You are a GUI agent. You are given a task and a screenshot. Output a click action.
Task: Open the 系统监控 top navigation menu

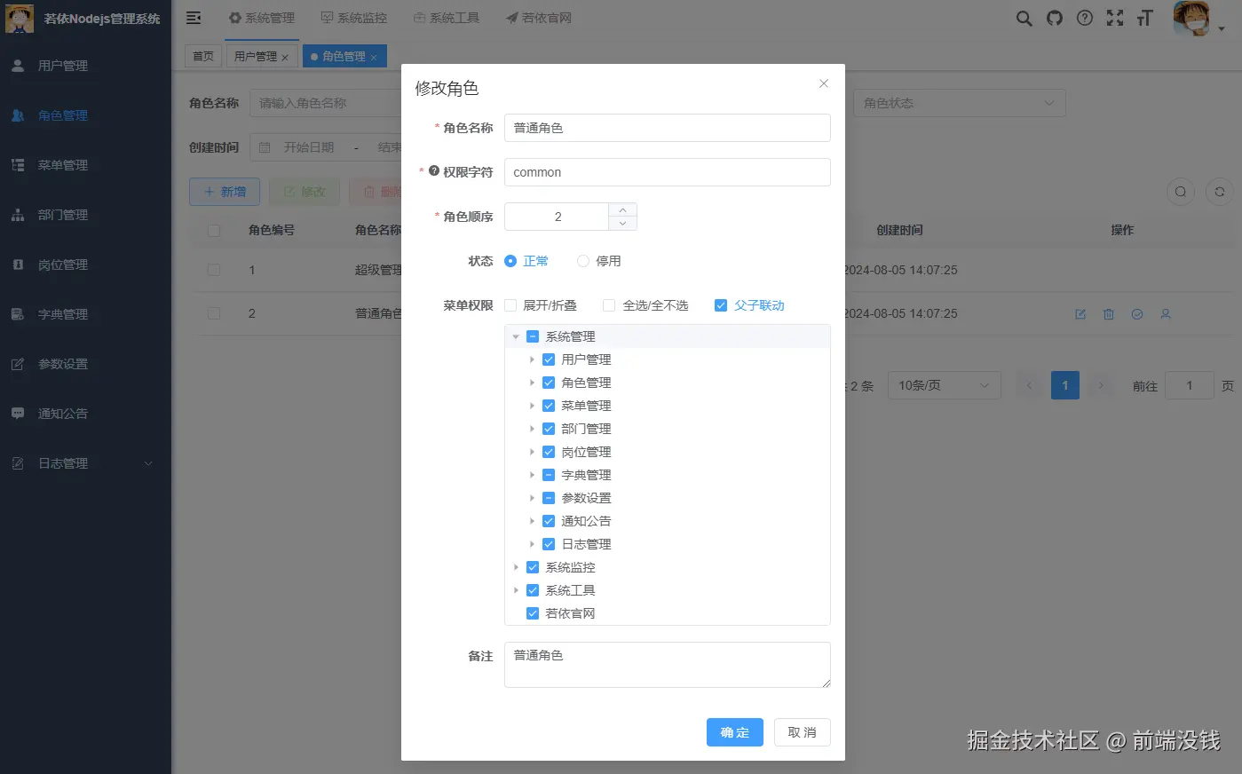pyautogui.click(x=354, y=18)
